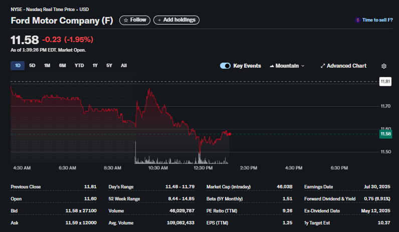Click PE Ratio (TTM) value 9.26
Screen dimensions: 399x232
pyautogui.click(x=288, y=210)
